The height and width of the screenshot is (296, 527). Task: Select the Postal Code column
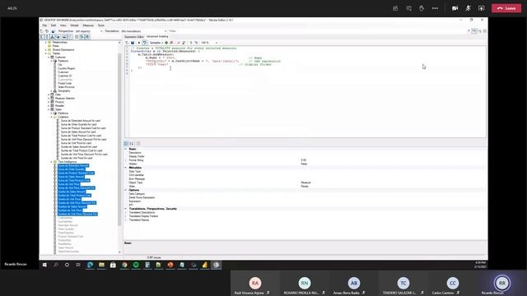click(65, 83)
